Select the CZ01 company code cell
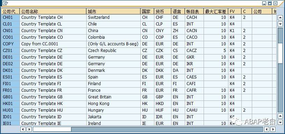 click(x=10, y=51)
